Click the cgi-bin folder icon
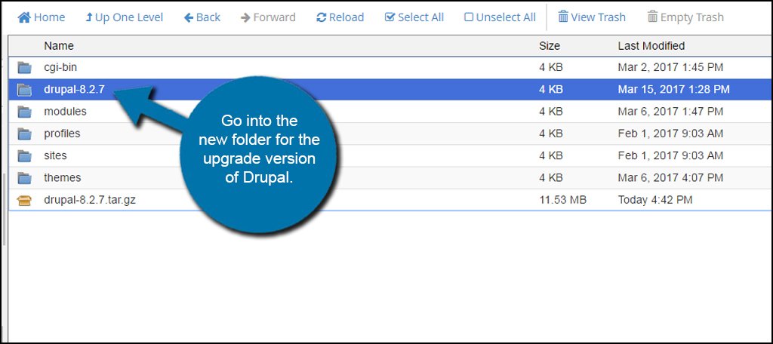This screenshot has width=773, height=344. 24,68
